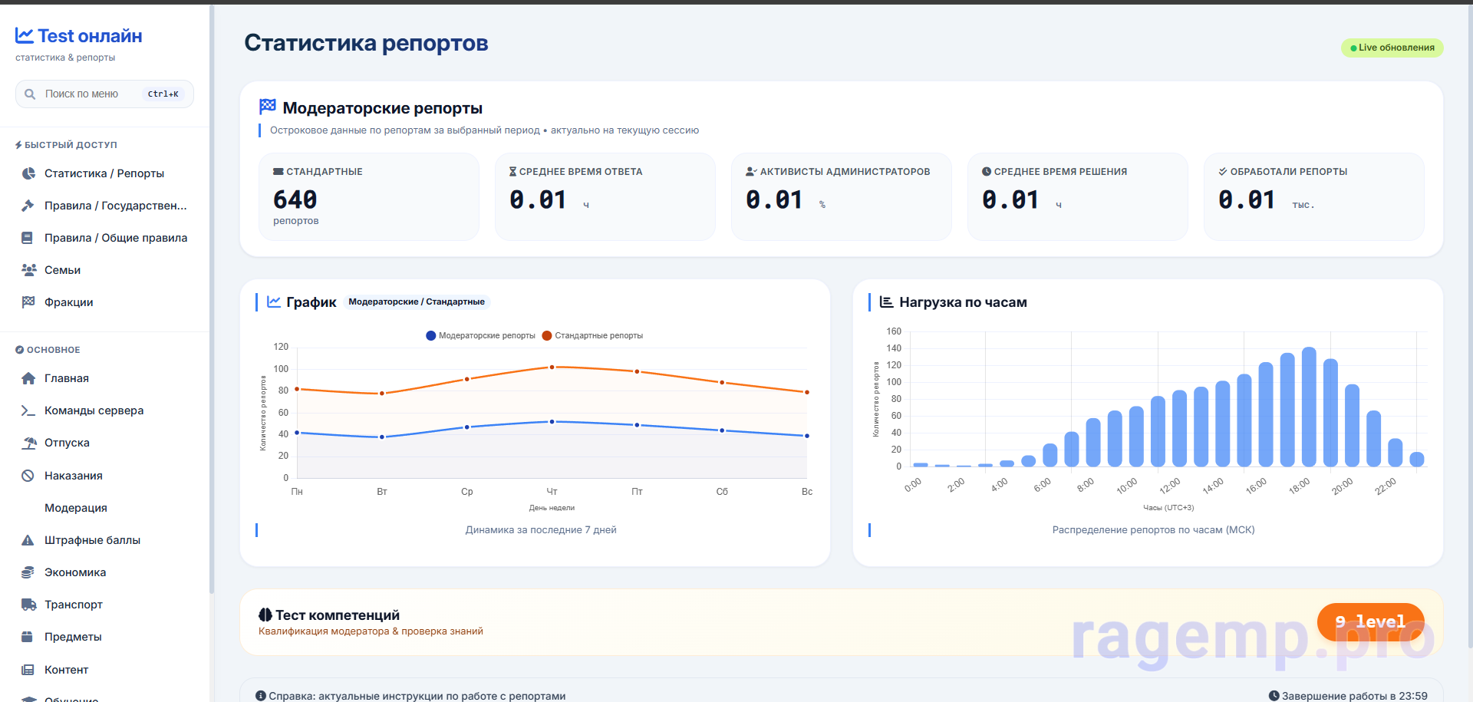Toggle Стандартные репорты series in chart legend

592,335
